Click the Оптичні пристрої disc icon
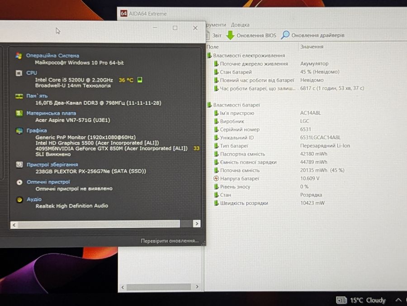 [19, 182]
